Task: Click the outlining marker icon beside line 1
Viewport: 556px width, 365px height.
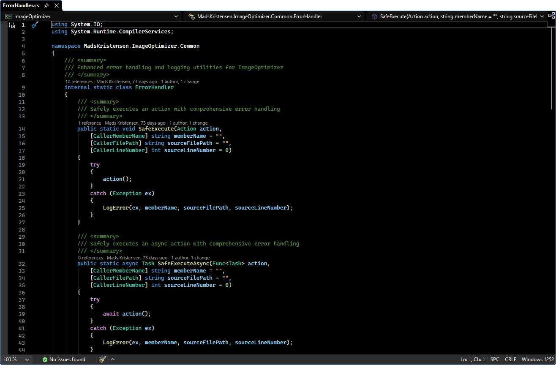Action: click(x=12, y=25)
